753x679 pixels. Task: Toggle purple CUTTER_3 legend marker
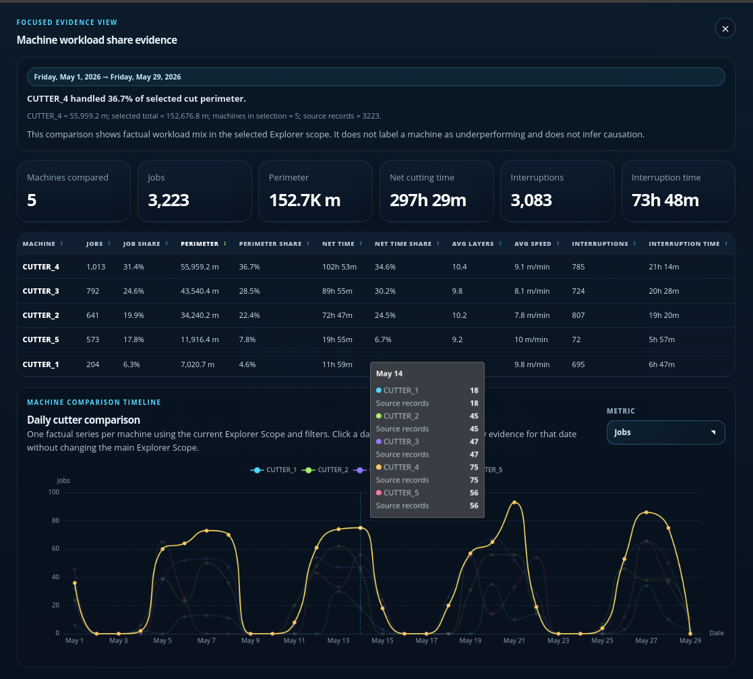359,470
